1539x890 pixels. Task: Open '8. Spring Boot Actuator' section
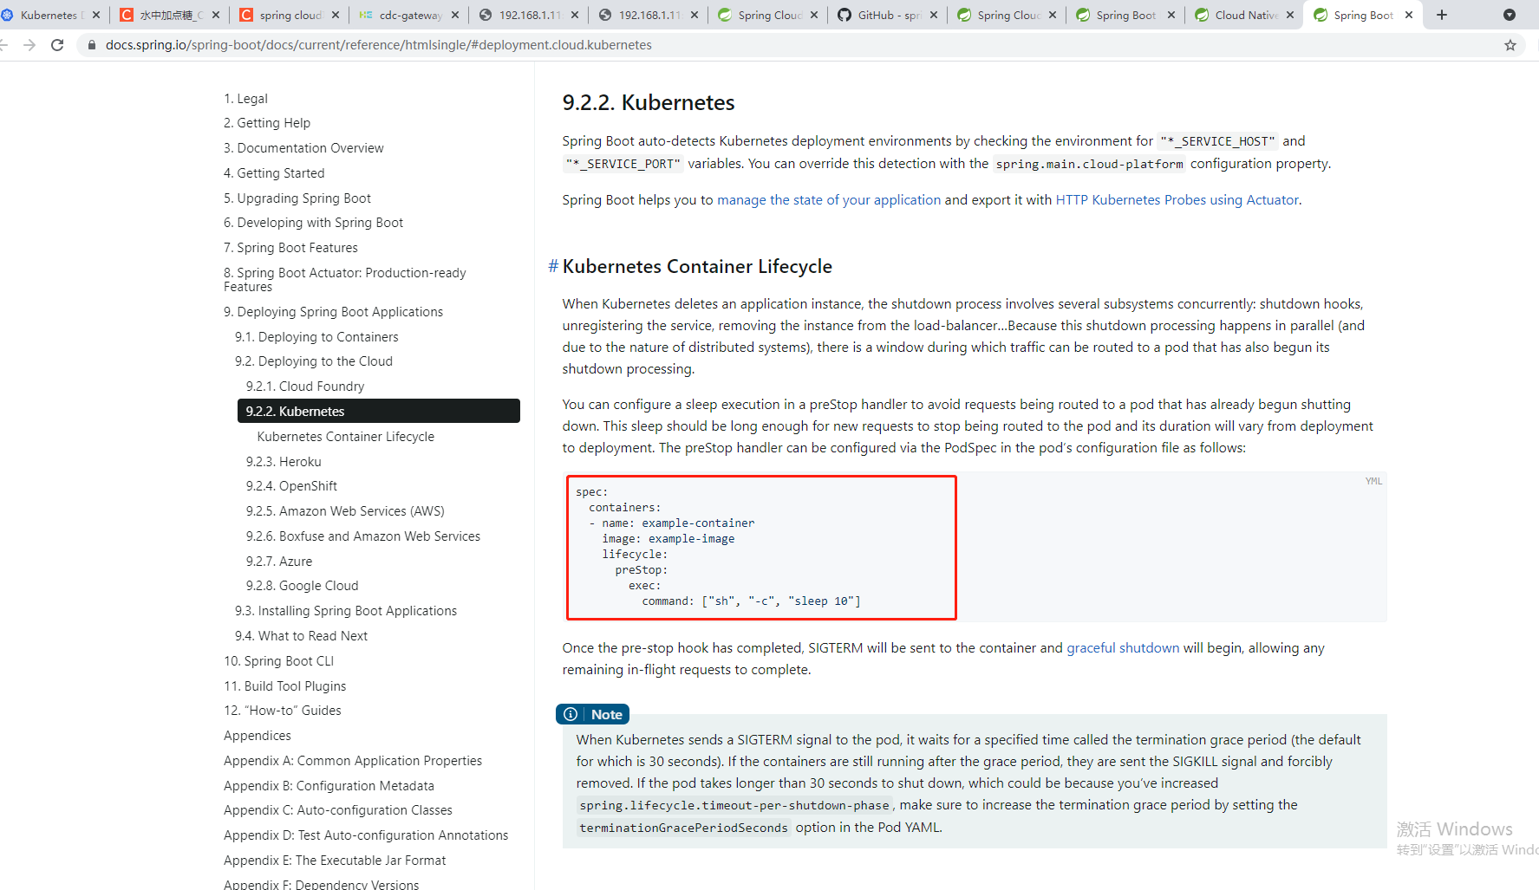345,279
